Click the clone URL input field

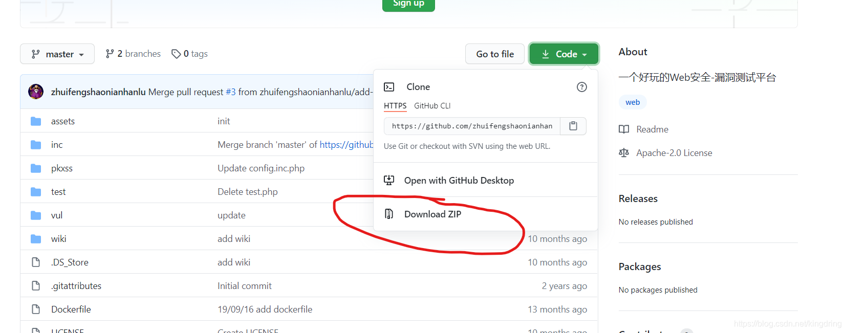click(472, 126)
